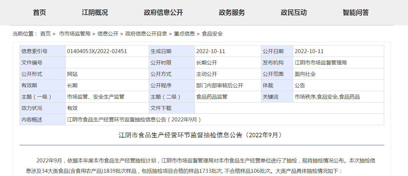
Task: Click the 首页 breadcrumb link
Action: (45, 34)
